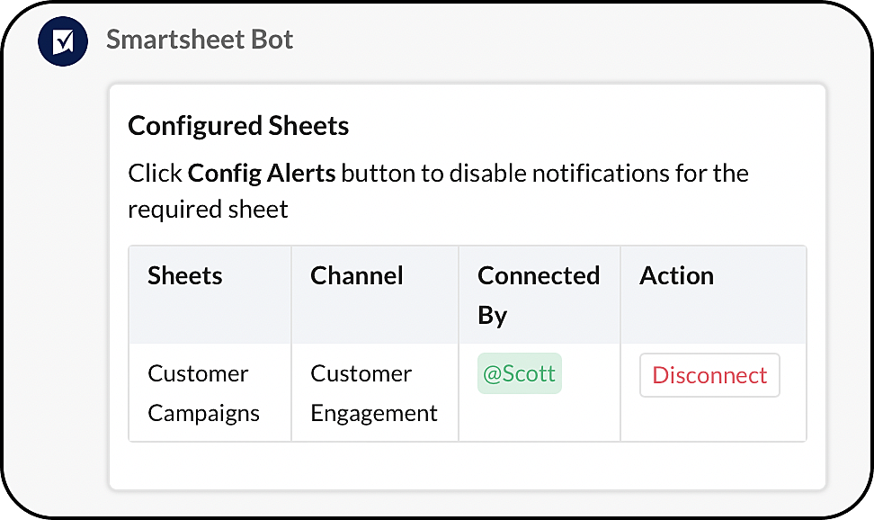
Task: Click the word 'Engagement' in the Channel cell
Action: pyautogui.click(x=373, y=413)
